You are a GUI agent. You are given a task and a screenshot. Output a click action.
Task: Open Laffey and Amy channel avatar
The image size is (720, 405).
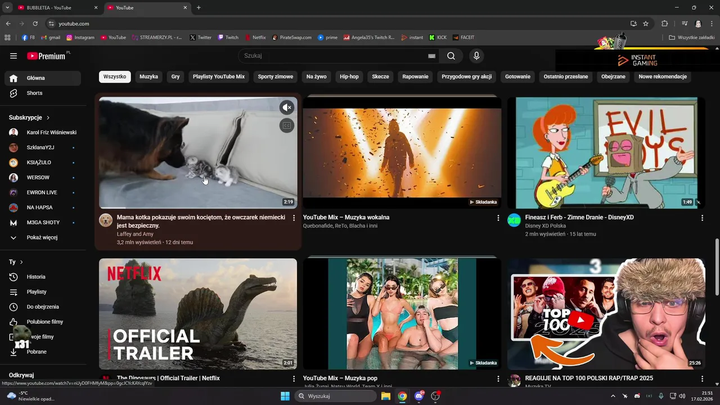106,220
